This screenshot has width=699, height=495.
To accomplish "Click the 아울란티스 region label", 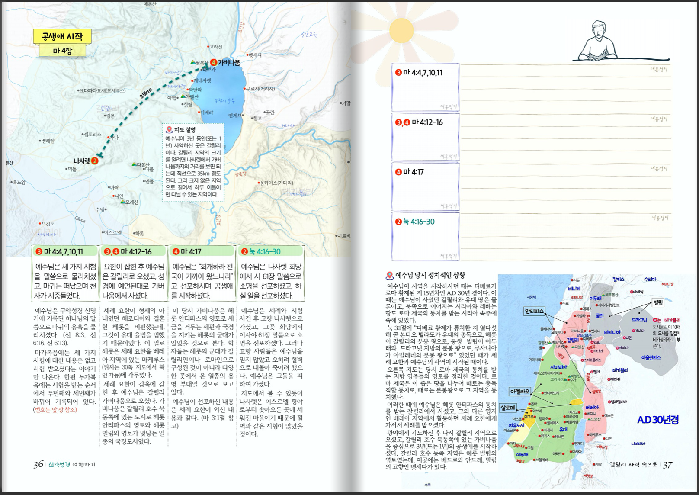I will tap(651, 357).
